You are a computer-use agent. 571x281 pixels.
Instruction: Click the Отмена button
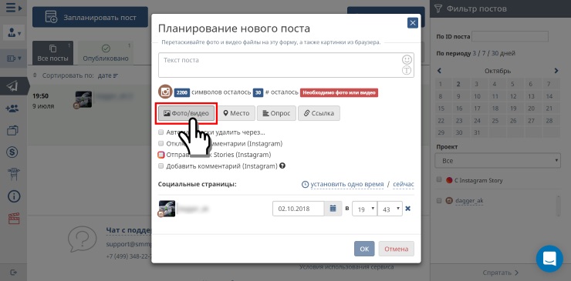(x=396, y=249)
